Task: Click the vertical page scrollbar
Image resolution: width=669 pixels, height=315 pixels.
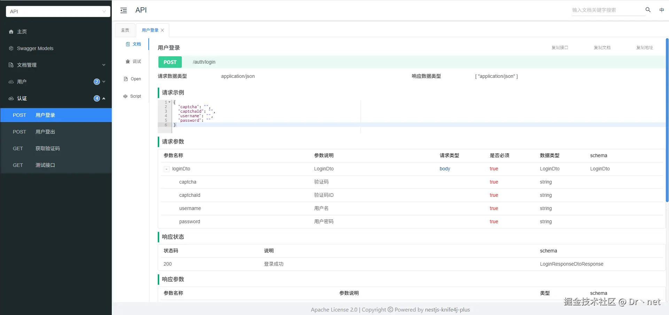Action: 667,120
